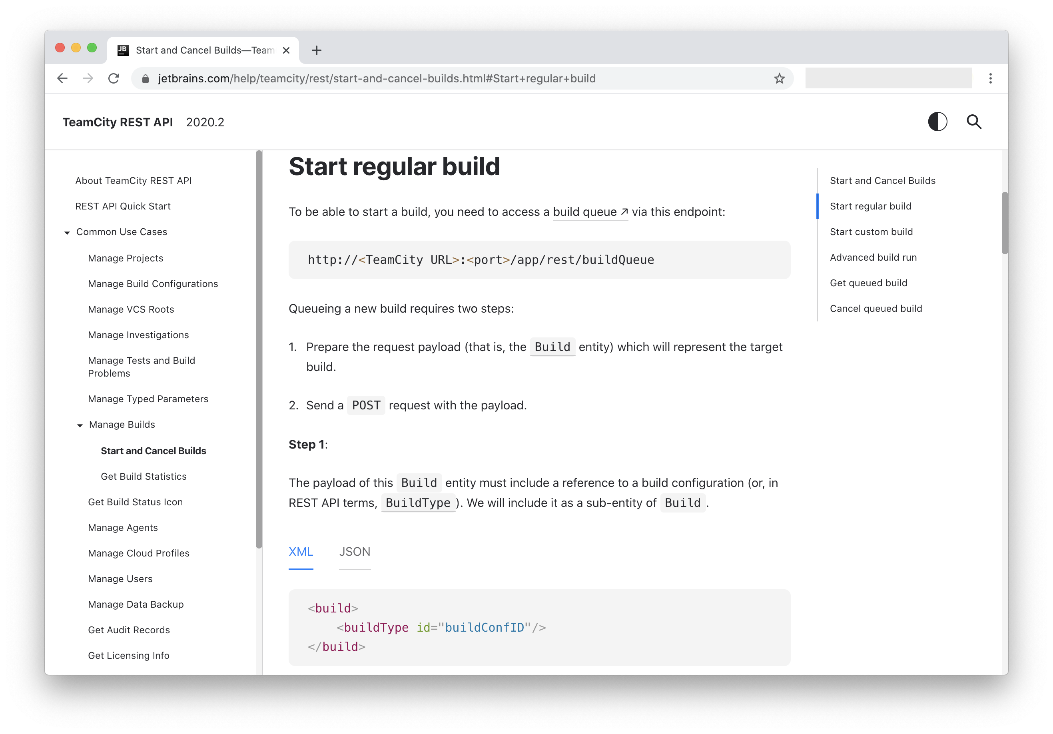The width and height of the screenshot is (1053, 734).
Task: Click the left sidebar scrollbar thumb
Action: (x=259, y=349)
